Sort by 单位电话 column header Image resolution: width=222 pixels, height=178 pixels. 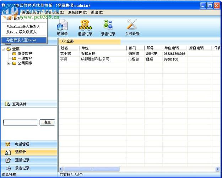click(174, 48)
